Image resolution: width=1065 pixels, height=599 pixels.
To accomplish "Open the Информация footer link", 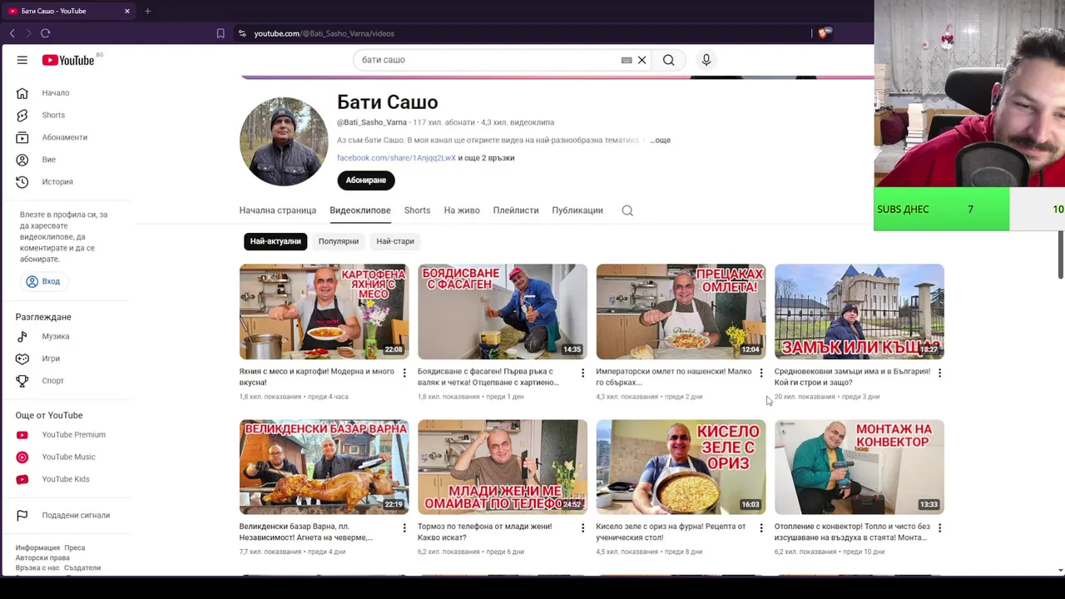I will (x=37, y=548).
